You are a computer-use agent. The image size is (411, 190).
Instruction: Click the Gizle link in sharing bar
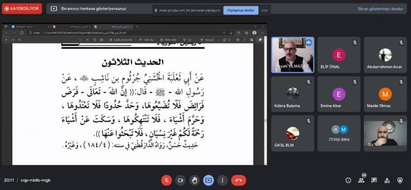[x=264, y=10]
